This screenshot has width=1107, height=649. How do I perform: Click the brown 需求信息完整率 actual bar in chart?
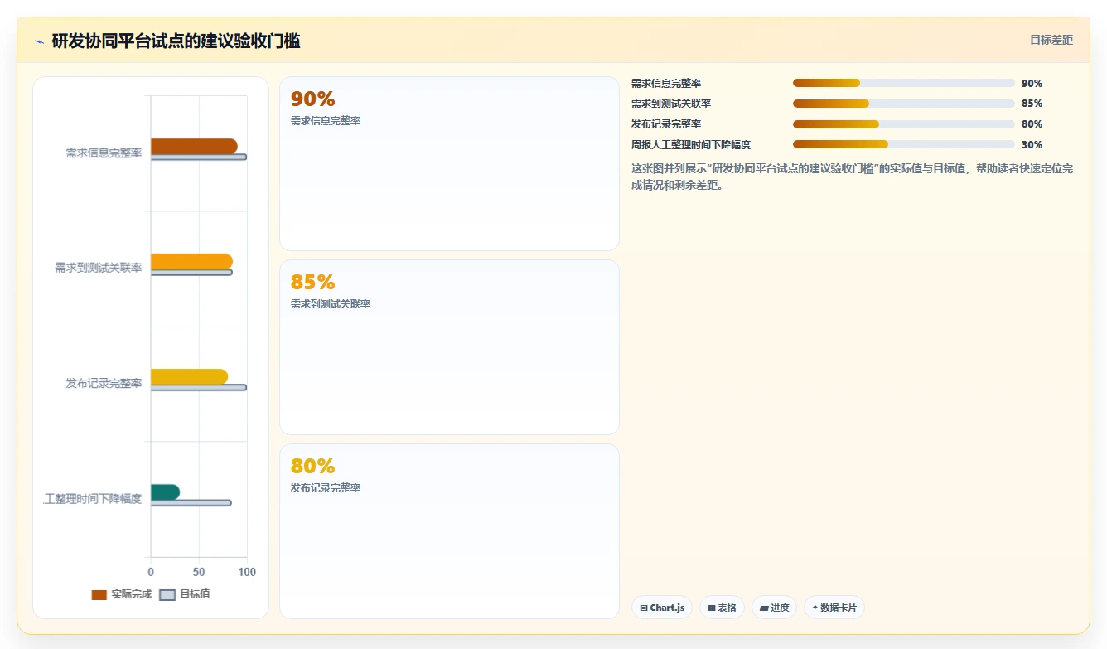(x=194, y=146)
